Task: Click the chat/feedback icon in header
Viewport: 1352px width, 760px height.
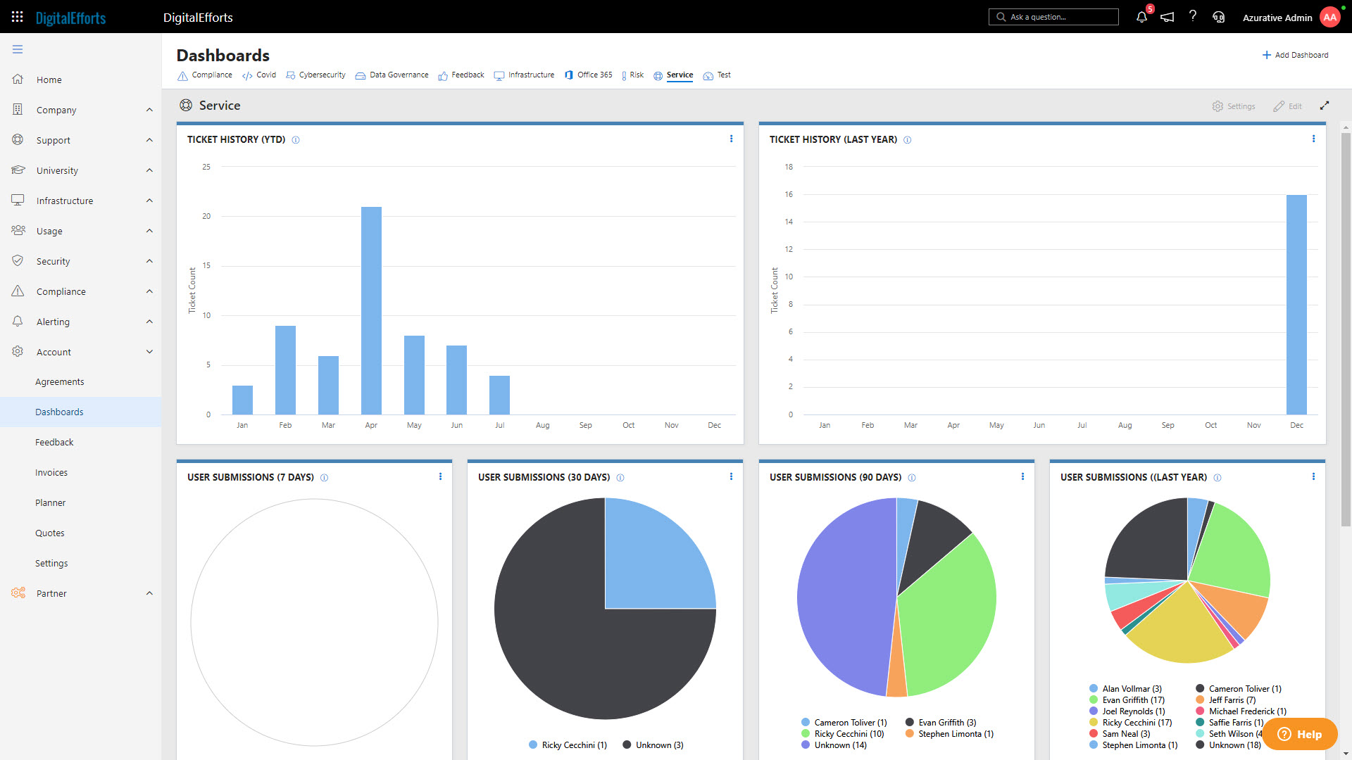Action: pos(1169,17)
